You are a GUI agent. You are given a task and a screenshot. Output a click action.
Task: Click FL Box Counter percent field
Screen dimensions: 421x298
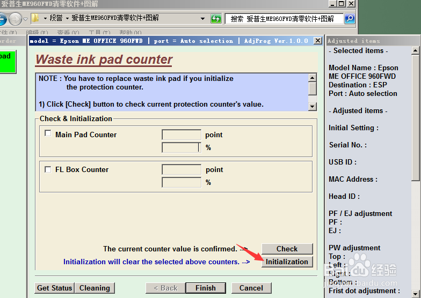pyautogui.click(x=182, y=182)
